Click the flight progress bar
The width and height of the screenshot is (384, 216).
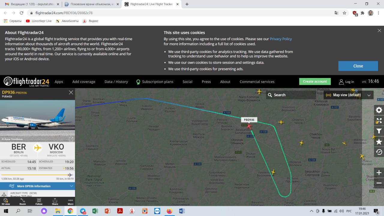37,175
